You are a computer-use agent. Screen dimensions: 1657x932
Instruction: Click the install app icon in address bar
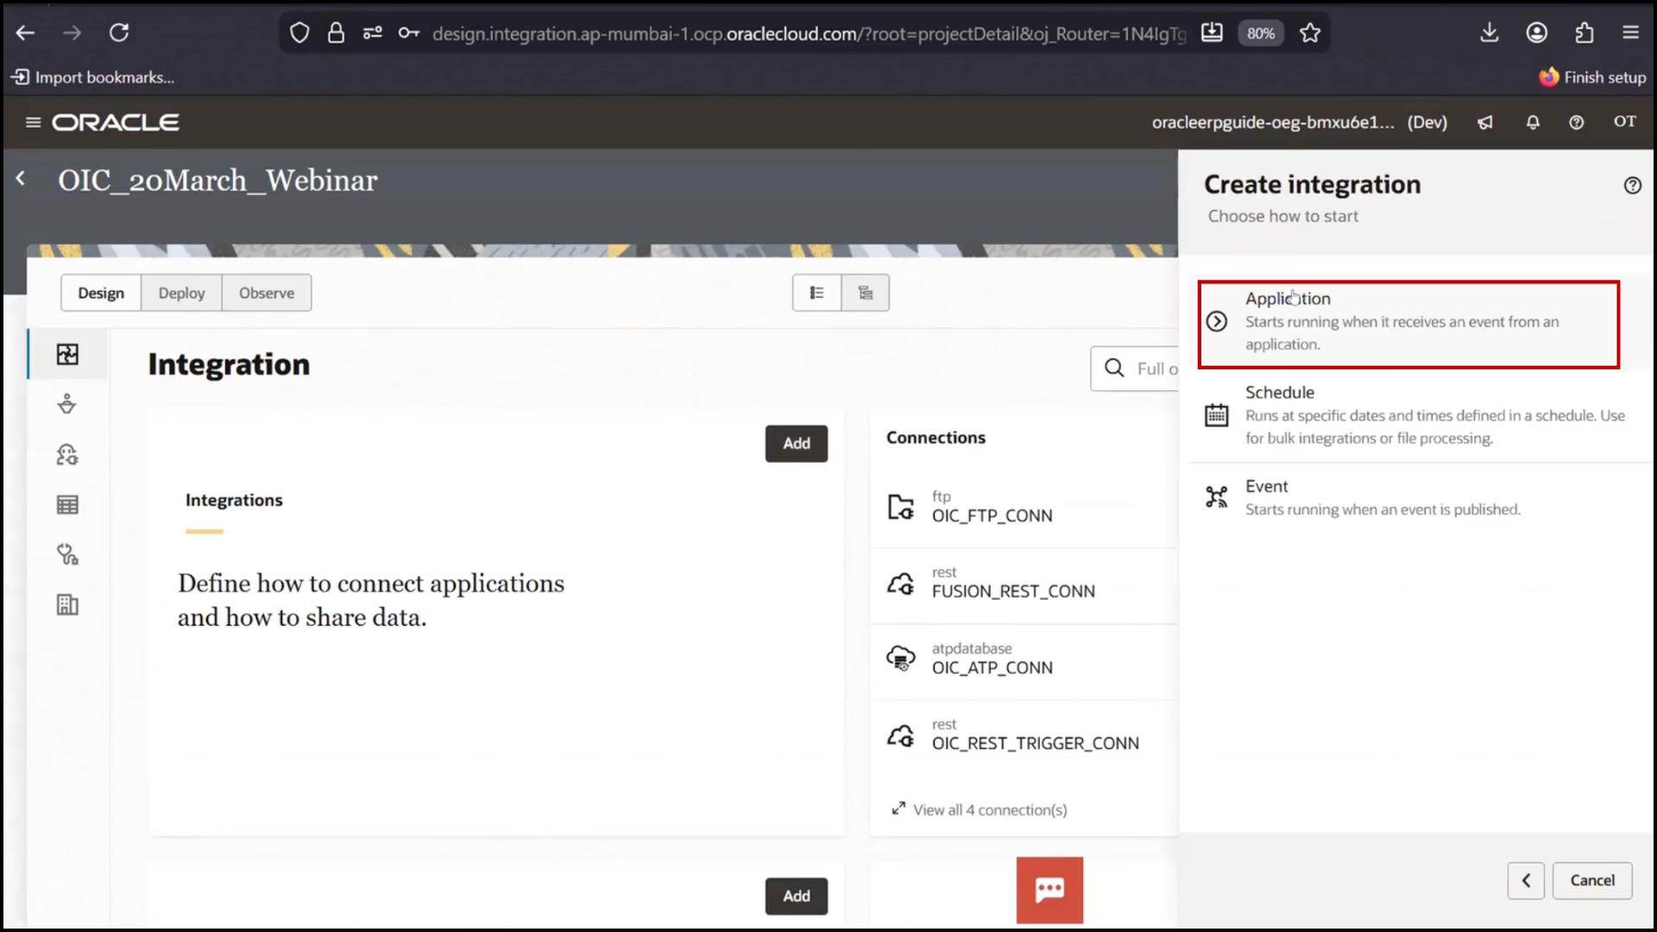[x=1212, y=33]
